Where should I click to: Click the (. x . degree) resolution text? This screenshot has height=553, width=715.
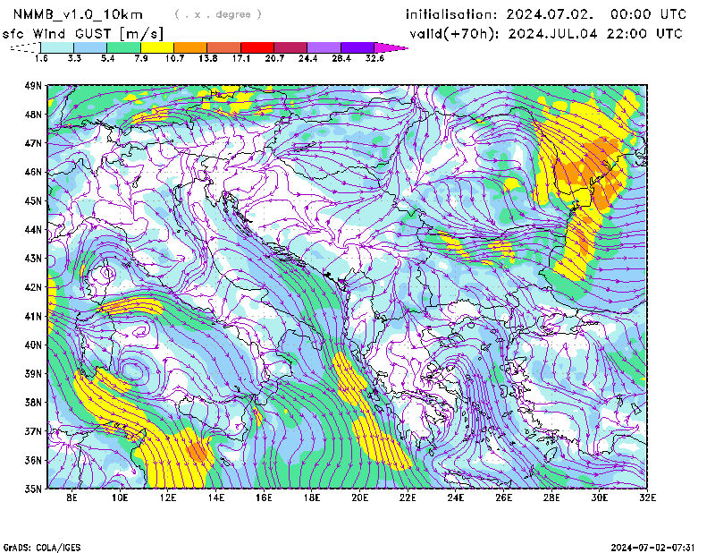coord(218,14)
